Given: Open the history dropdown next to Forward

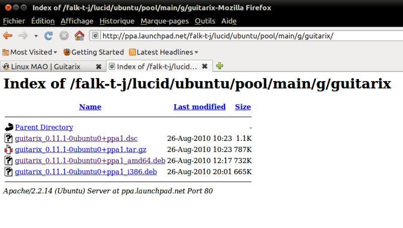Looking at the screenshot, I should click(x=36, y=36).
